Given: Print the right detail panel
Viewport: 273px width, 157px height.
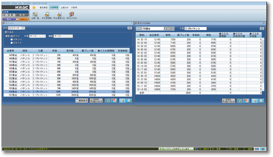Looking at the screenshot, I should (x=261, y=101).
